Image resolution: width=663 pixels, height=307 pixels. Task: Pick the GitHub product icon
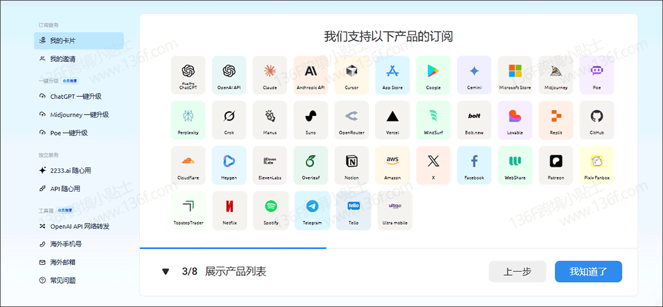[597, 116]
